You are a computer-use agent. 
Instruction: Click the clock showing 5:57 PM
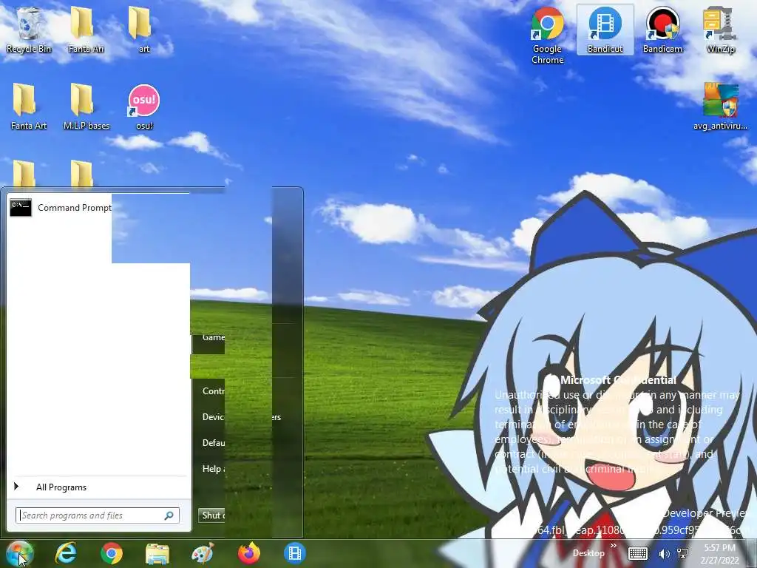pyautogui.click(x=720, y=548)
